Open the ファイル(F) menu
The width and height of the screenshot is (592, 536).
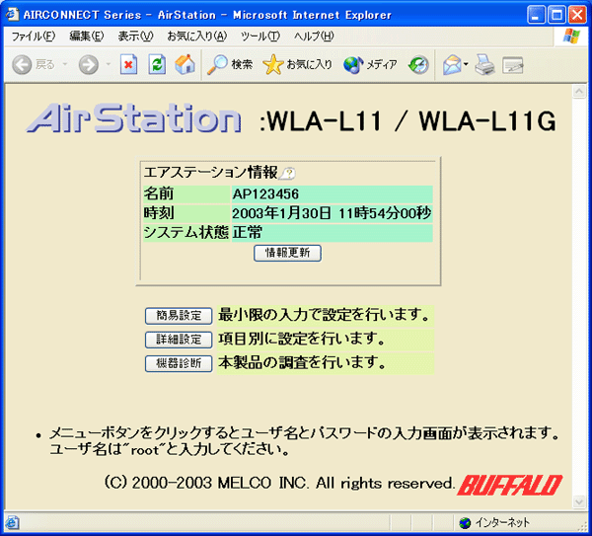coord(33,37)
